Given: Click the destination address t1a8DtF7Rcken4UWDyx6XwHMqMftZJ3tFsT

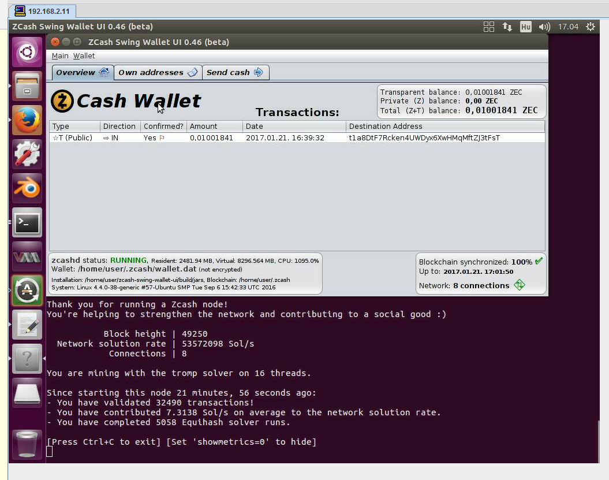Looking at the screenshot, I should tap(424, 138).
